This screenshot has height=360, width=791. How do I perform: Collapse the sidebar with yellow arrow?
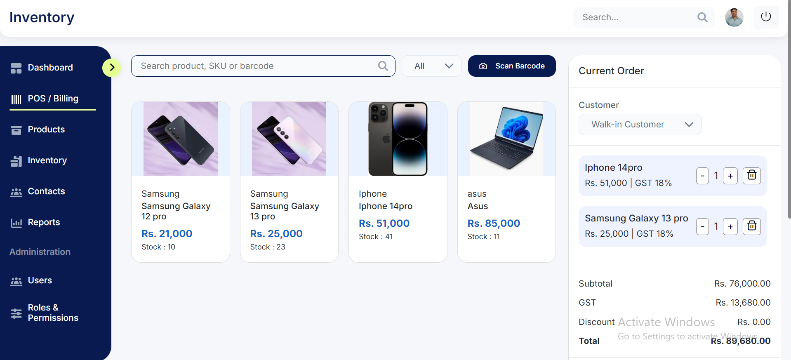pos(111,68)
